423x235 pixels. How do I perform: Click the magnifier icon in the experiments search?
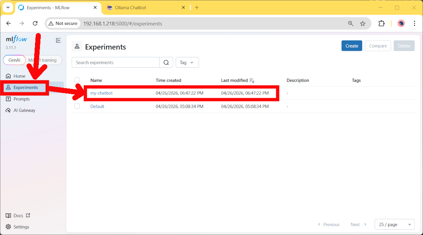coord(166,62)
